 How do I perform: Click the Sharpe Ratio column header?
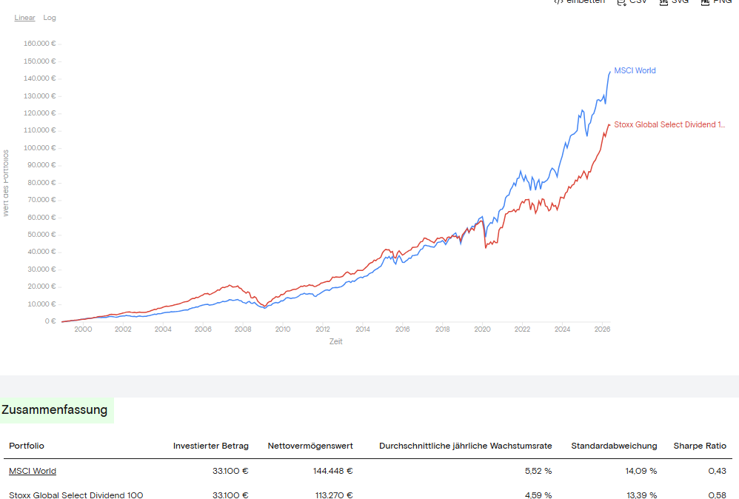pos(700,446)
